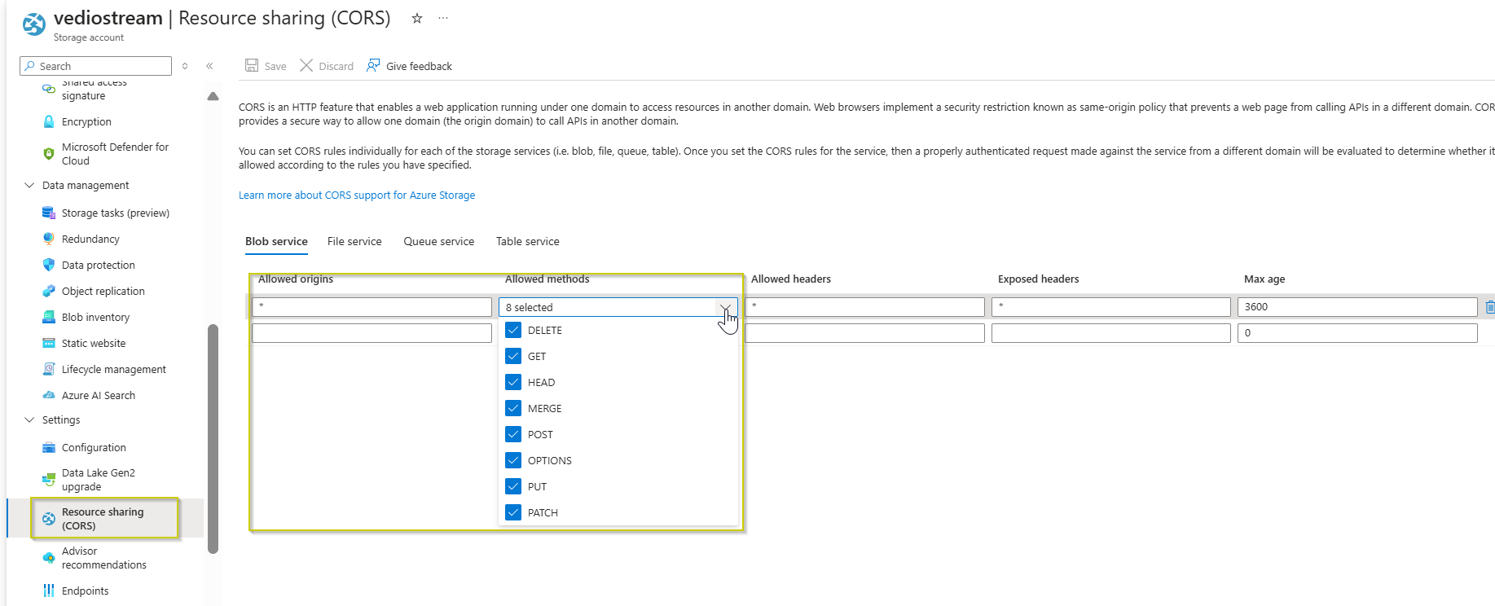Switch to the Blob service tab
The image size is (1495, 606).
pyautogui.click(x=276, y=241)
